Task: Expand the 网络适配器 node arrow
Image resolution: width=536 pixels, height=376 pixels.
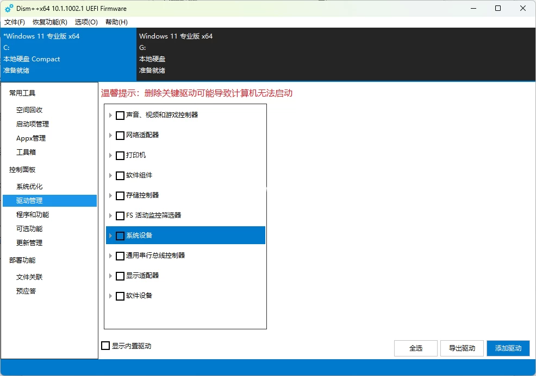Action: 110,136
